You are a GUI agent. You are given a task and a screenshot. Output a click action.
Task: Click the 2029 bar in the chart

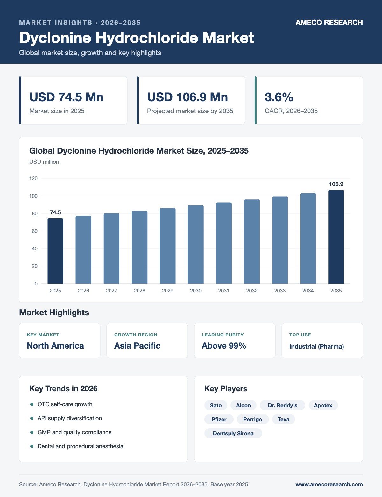point(167,246)
